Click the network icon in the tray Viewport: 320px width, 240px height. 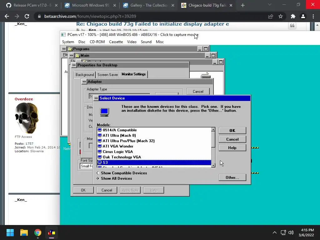tap(283, 232)
